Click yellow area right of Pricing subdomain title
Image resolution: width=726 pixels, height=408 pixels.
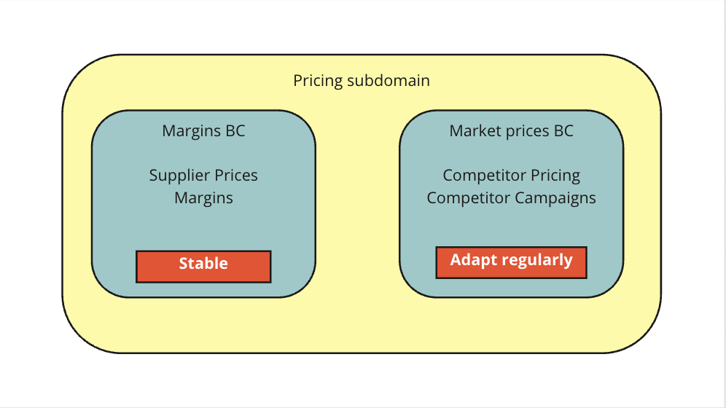539,81
